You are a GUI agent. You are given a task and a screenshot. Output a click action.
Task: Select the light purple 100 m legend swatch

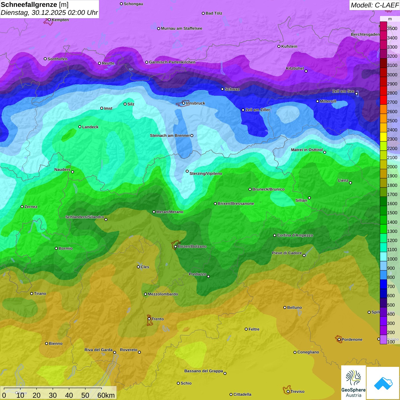383,339
